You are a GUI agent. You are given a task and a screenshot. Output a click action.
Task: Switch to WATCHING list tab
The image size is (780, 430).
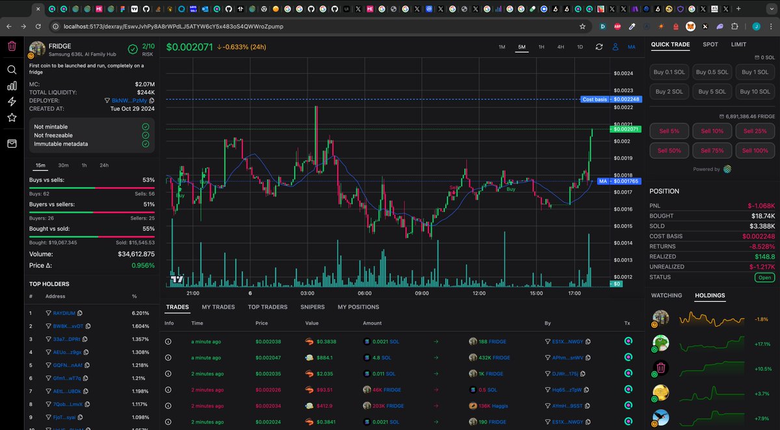click(x=667, y=295)
